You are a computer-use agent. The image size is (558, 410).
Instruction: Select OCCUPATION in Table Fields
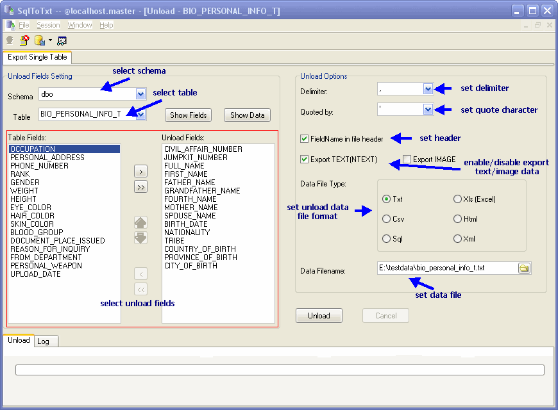click(x=64, y=149)
